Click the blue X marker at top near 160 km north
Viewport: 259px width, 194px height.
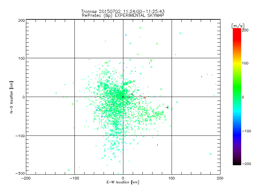[126, 35]
